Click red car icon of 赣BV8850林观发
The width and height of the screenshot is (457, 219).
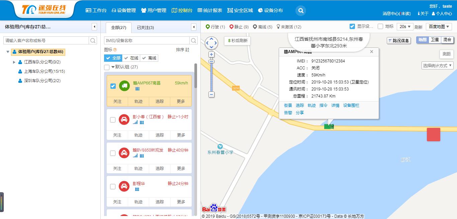[x=124, y=153]
